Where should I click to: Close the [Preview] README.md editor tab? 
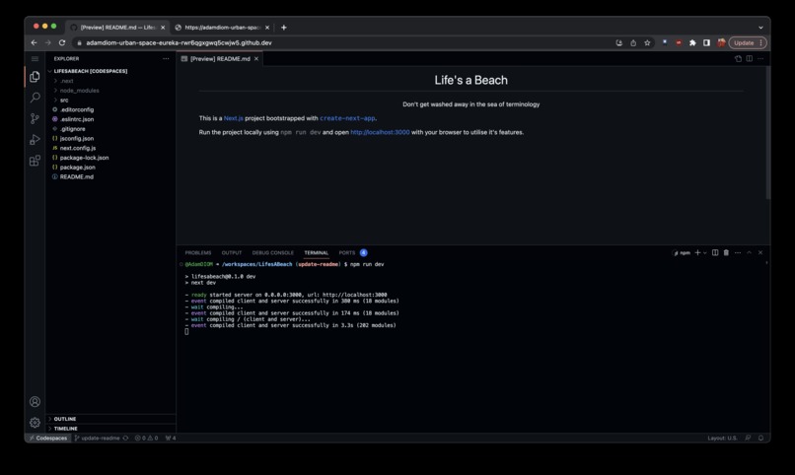[256, 59]
